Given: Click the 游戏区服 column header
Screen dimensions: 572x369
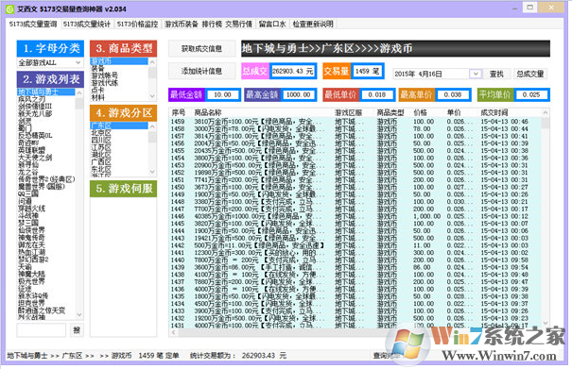Looking at the screenshot, I should point(348,113).
